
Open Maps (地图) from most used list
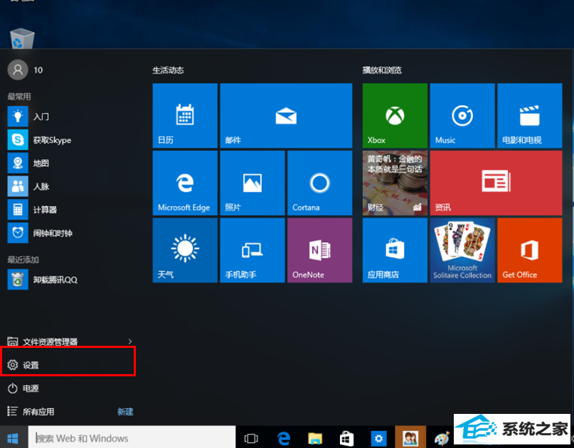(70, 163)
